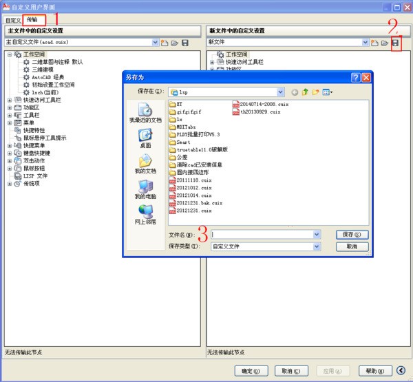
Task: Open the 主自定义文件(acad.cuix) dropdown
Action: (x=155, y=43)
